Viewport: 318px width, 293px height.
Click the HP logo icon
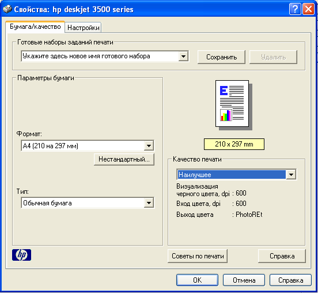(x=21, y=255)
